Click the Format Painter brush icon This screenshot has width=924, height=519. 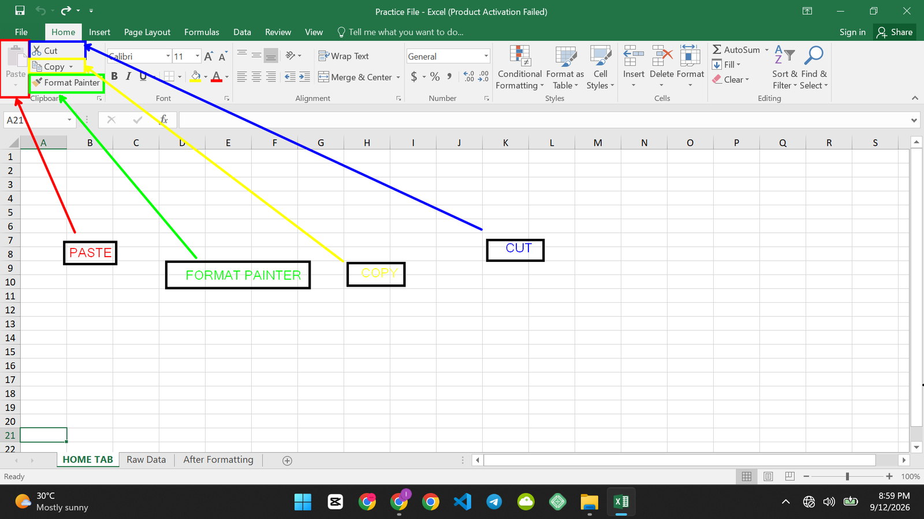point(38,82)
